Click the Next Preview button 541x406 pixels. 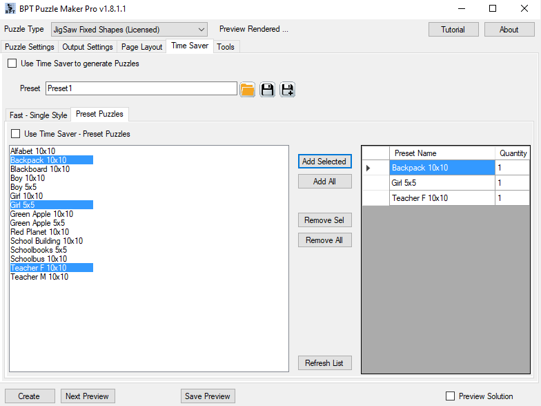87,396
